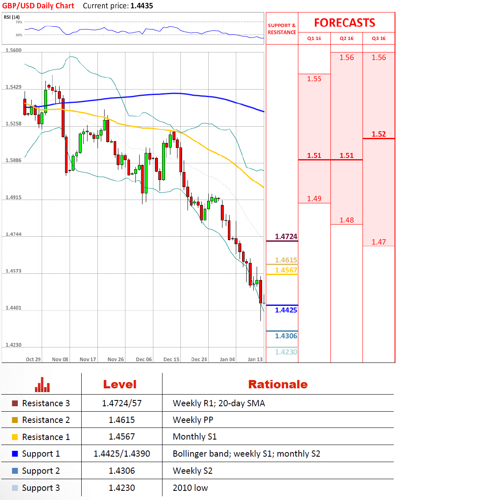The height and width of the screenshot is (500, 480).
Task: Click the 1.4230 level marker beside chart
Action: point(286,352)
